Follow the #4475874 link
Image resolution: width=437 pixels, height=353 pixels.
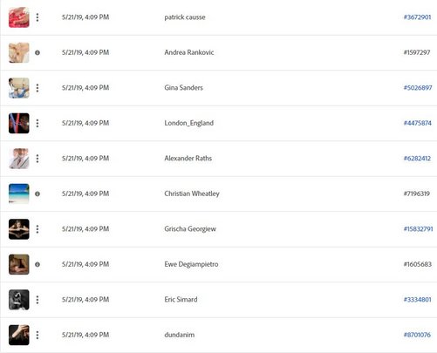point(418,123)
